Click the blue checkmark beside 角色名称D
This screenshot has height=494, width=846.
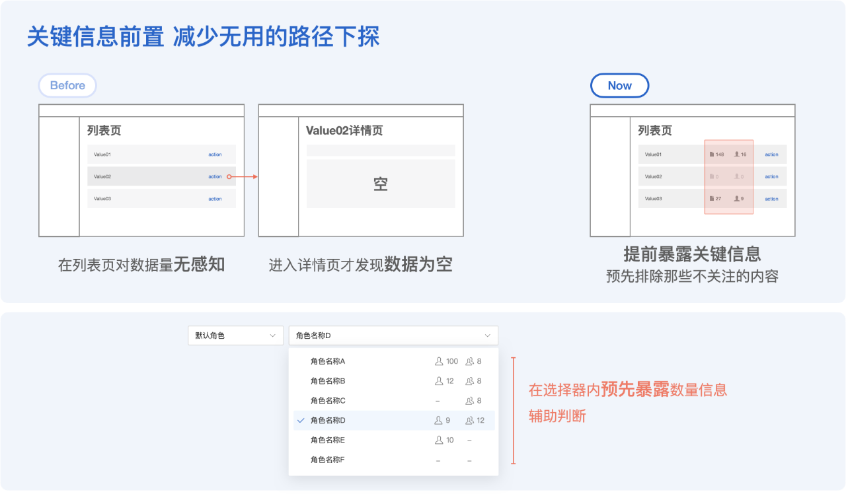click(301, 421)
